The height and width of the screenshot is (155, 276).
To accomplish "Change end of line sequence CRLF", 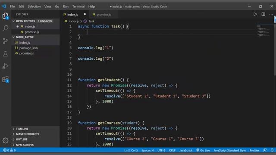I will coord(172,150).
